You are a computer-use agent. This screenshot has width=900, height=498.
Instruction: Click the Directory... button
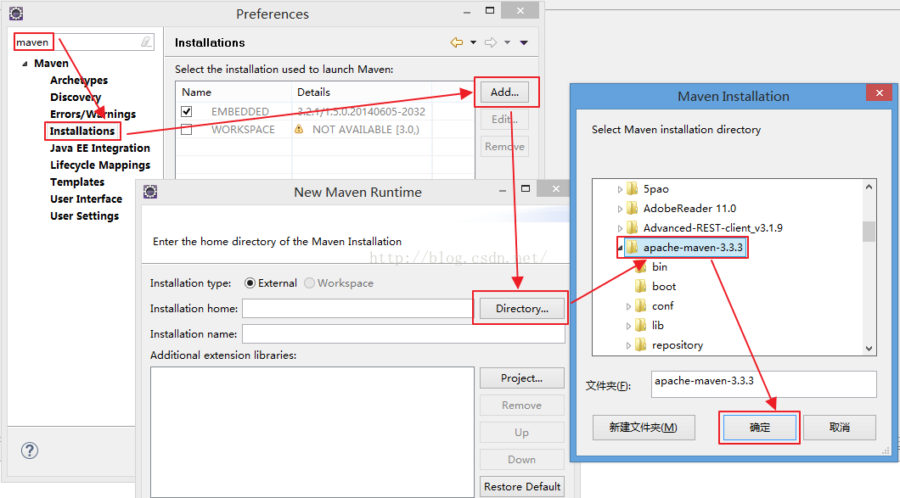[522, 309]
